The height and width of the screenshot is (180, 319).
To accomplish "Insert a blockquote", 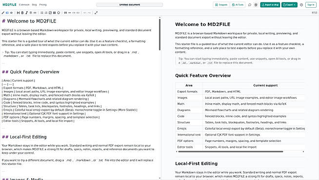I will tap(65, 13).
